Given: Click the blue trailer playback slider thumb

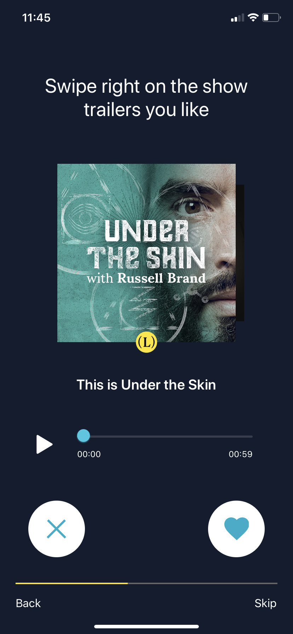Looking at the screenshot, I should (84, 436).
